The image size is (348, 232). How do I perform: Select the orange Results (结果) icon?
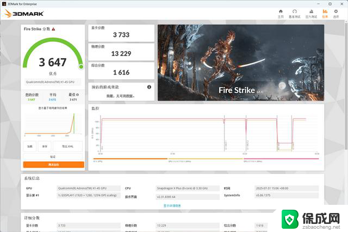point(325,11)
